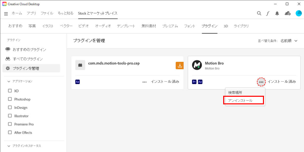Open the fonts 'f' icon
The width and height of the screenshot is (304, 152).
268,13
